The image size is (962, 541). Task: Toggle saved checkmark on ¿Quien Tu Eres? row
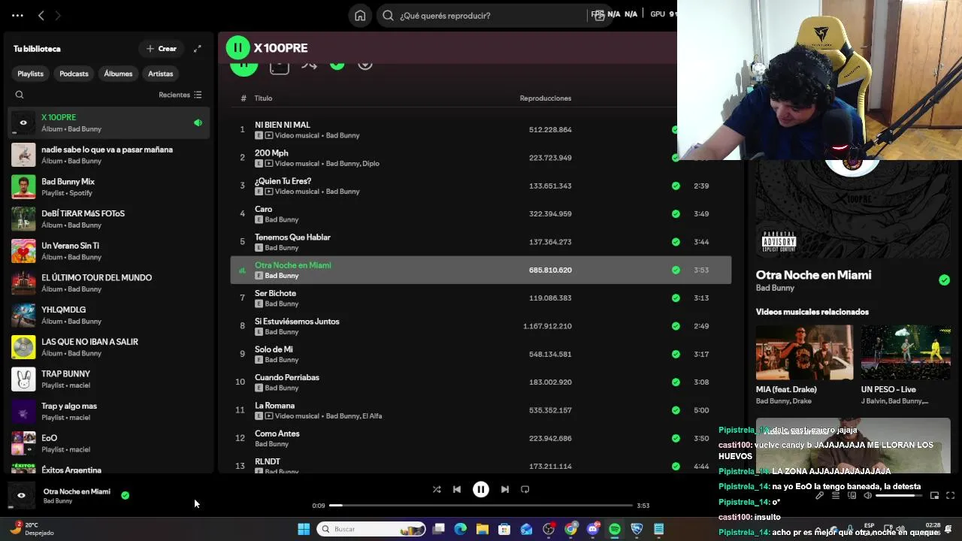[676, 186]
